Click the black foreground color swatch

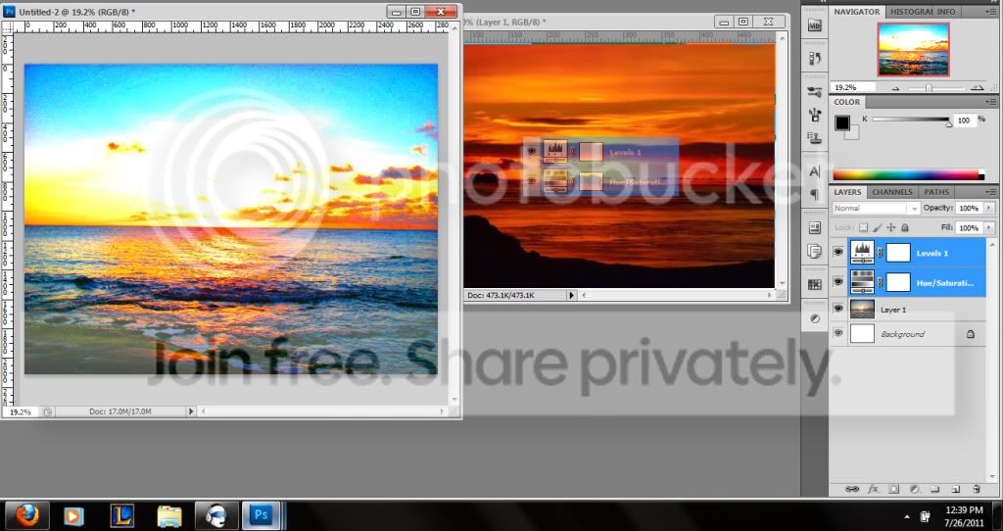pos(841,122)
